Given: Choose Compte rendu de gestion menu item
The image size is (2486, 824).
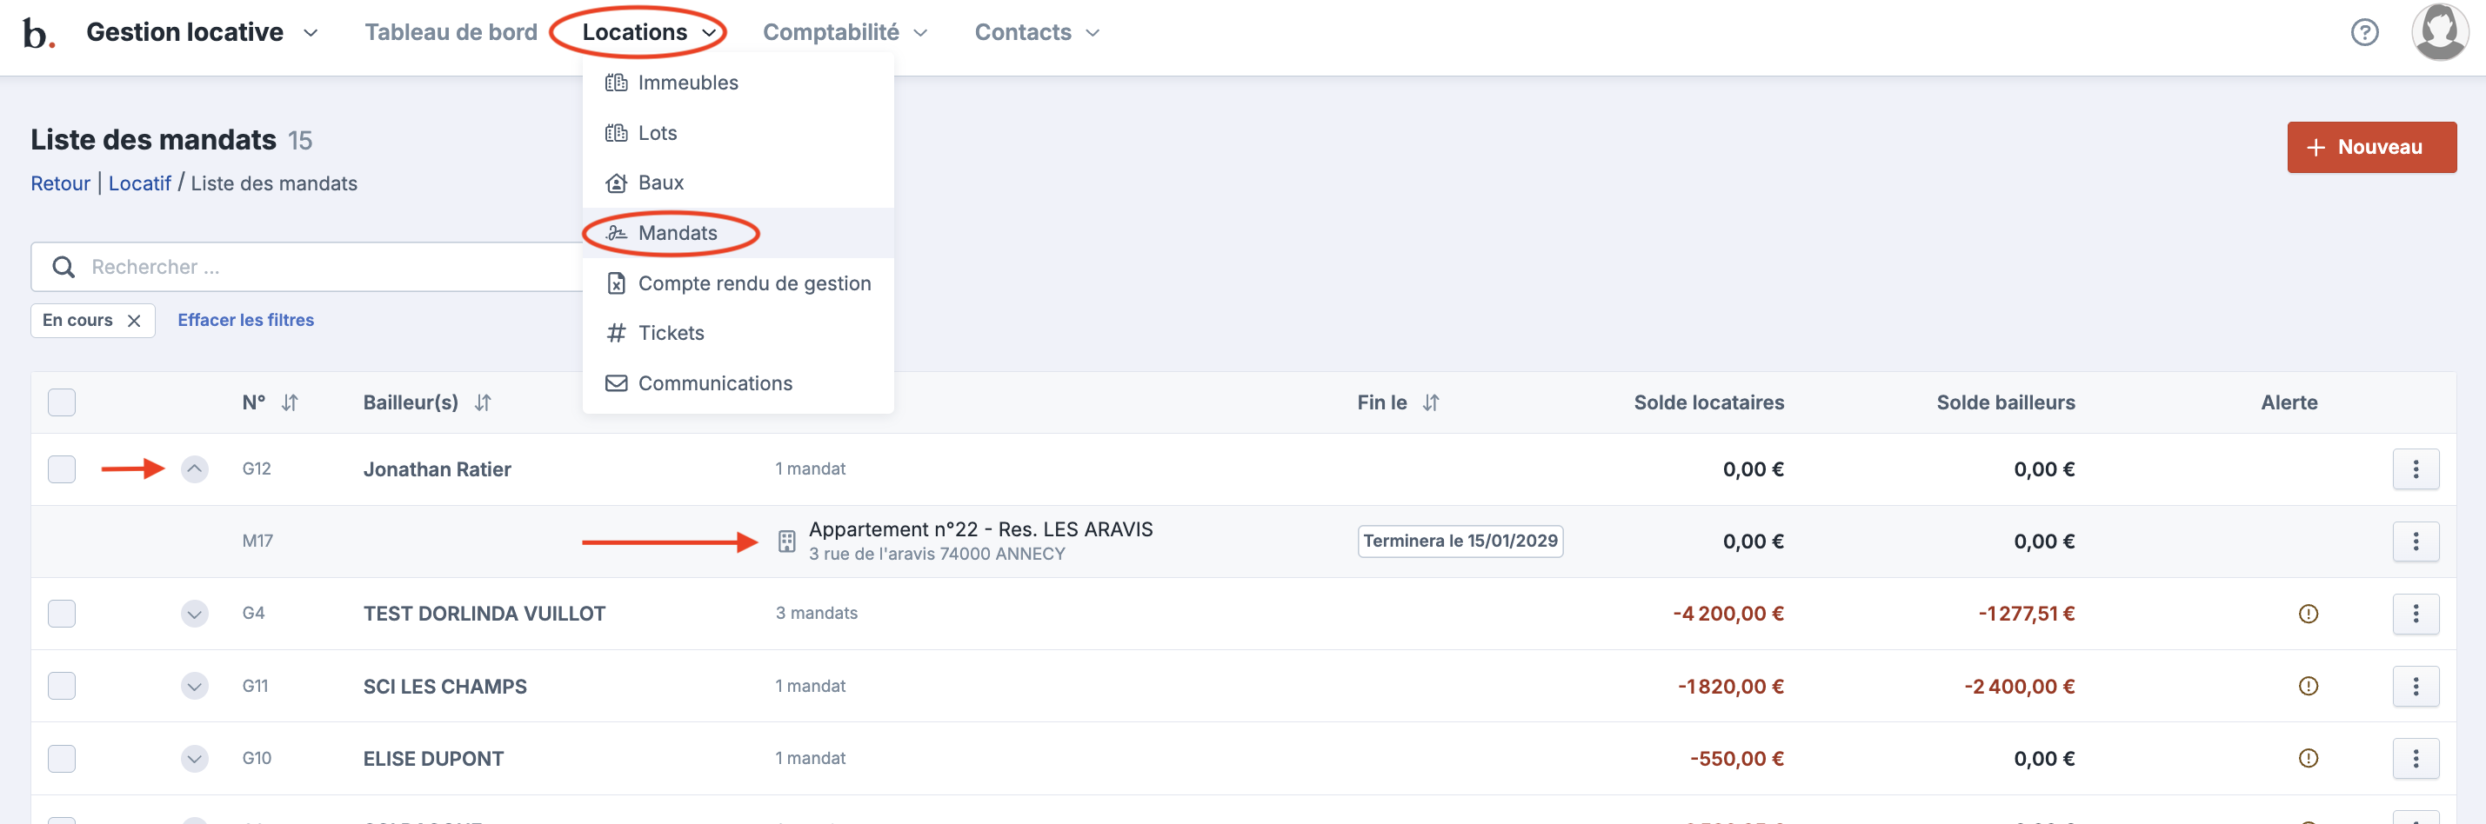Looking at the screenshot, I should (x=753, y=282).
